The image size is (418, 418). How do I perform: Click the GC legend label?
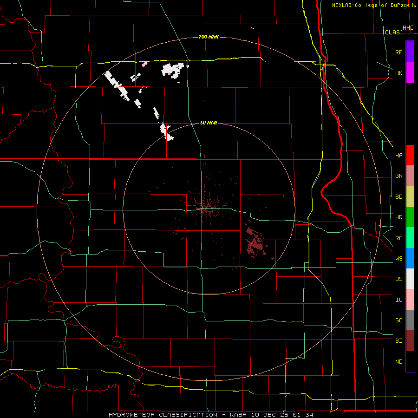coord(399,320)
